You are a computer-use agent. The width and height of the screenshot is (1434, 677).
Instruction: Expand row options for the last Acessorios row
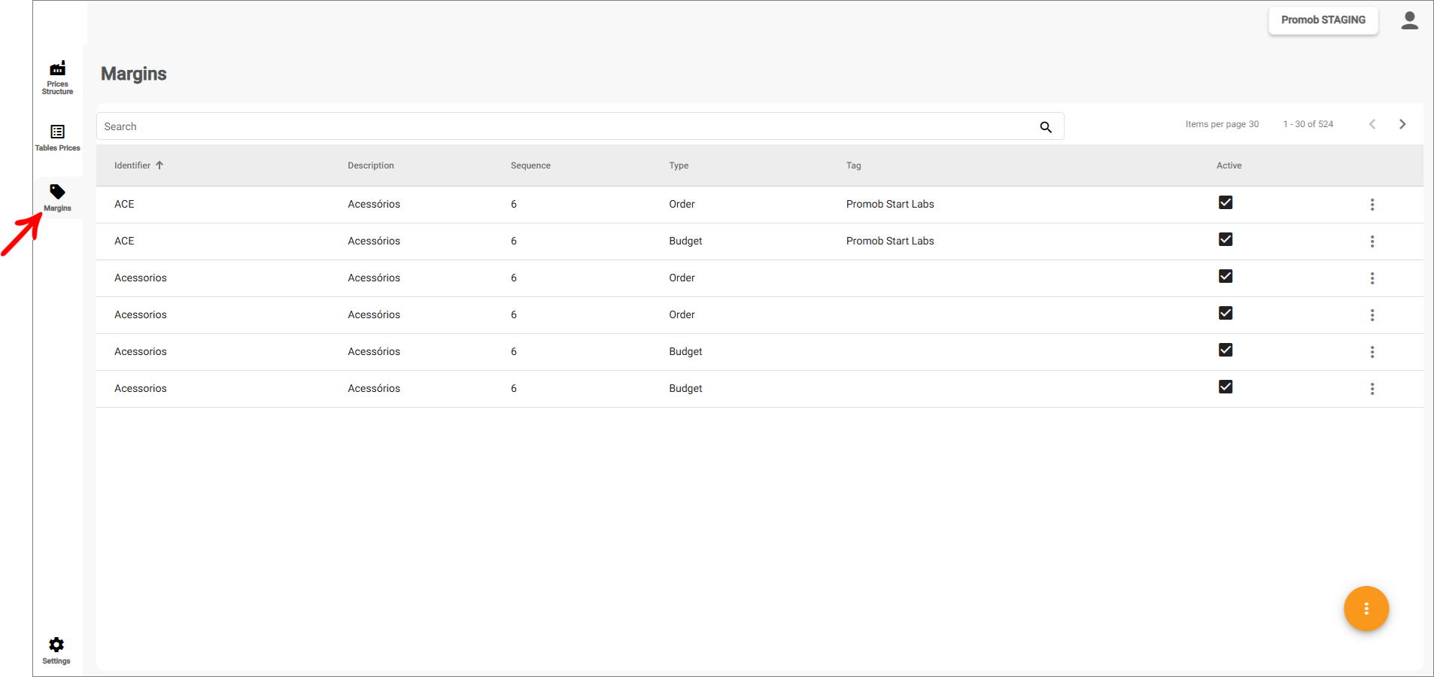coord(1372,389)
